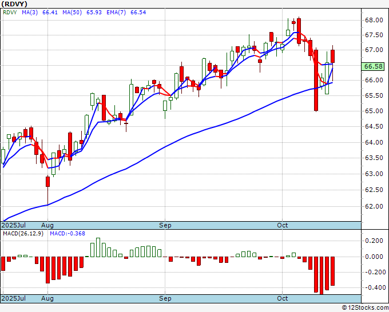The image size is (389, 312).
Task: Click Sep on the MACD panel axis
Action: click(x=165, y=298)
